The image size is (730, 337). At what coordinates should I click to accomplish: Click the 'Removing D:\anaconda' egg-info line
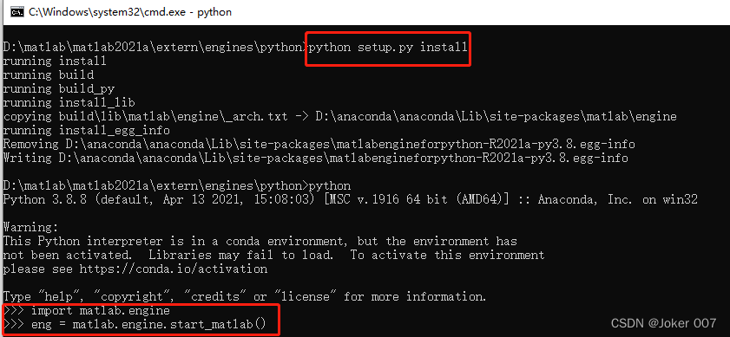[x=319, y=144]
